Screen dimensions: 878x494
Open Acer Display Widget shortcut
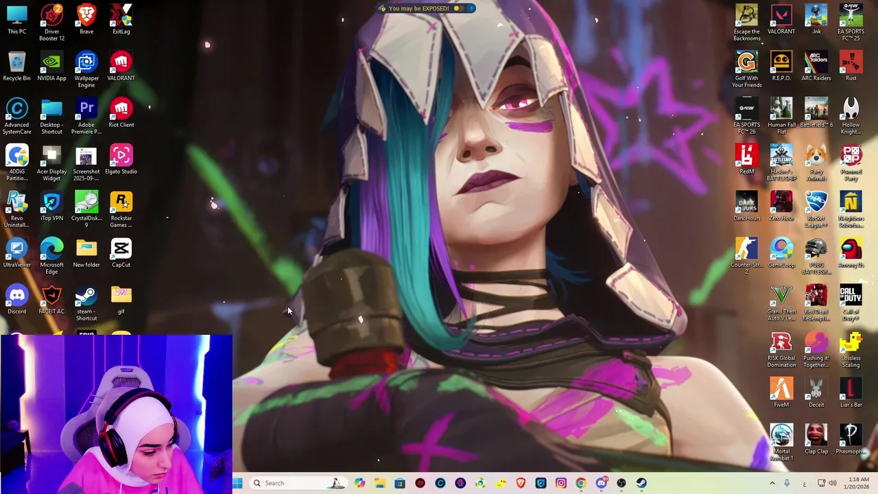(x=51, y=162)
